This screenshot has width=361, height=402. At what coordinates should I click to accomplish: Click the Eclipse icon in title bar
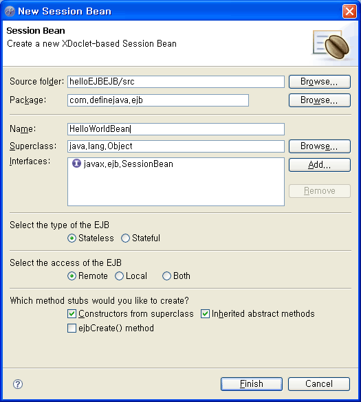point(10,11)
